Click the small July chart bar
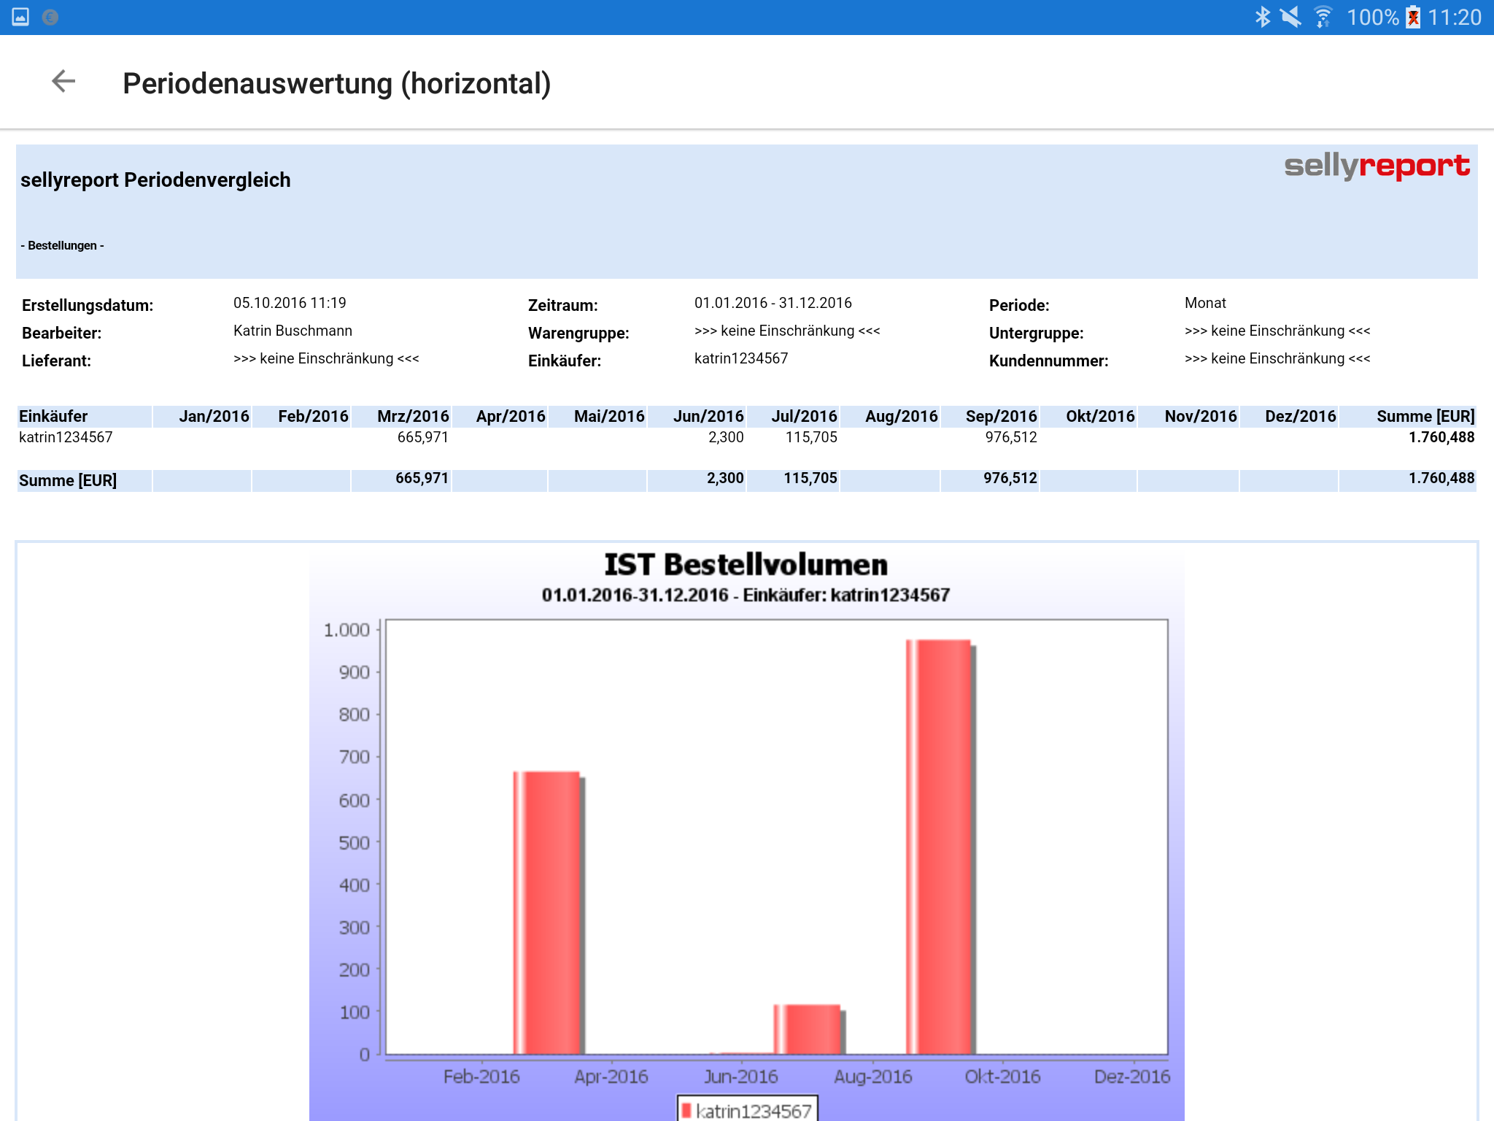 pos(808,1029)
